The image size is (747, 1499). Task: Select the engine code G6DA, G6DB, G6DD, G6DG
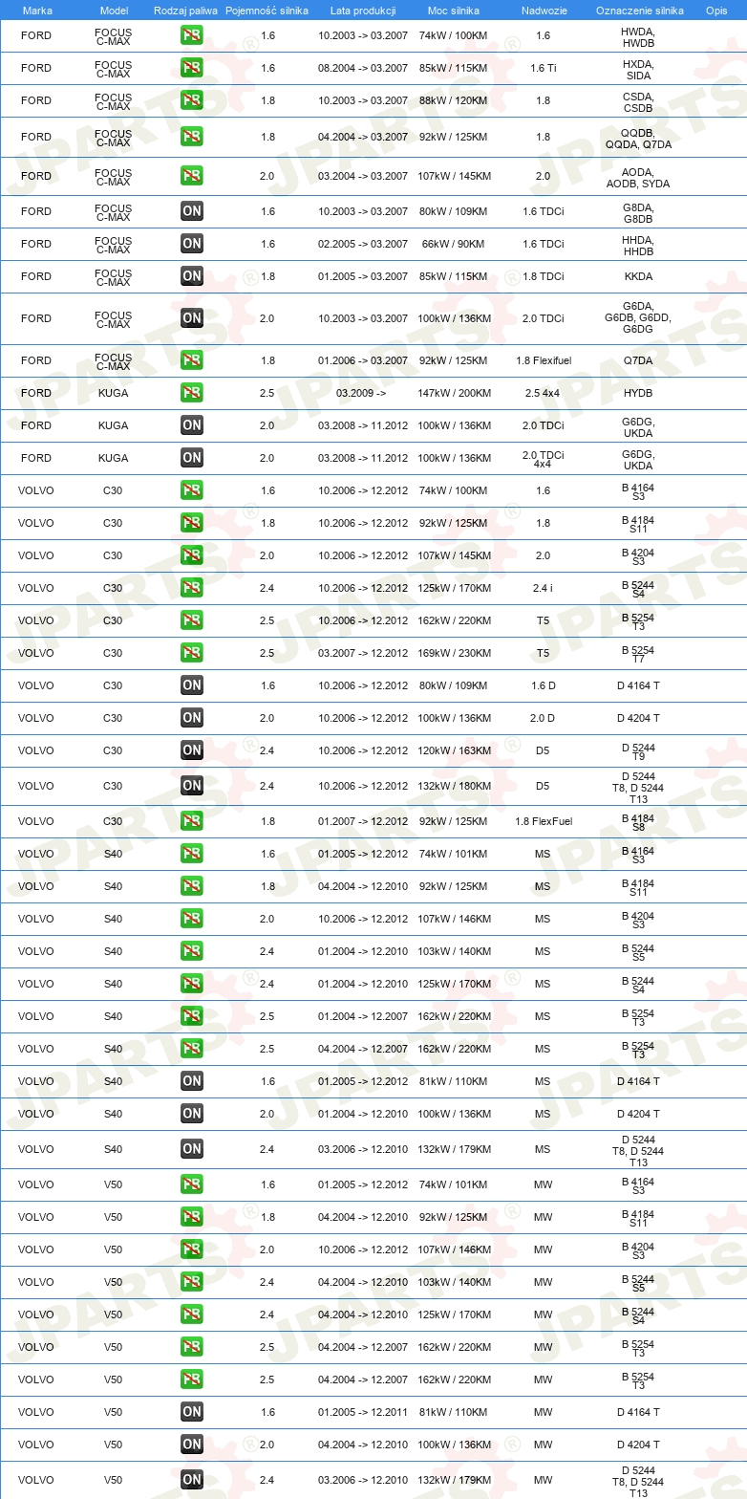(x=638, y=317)
